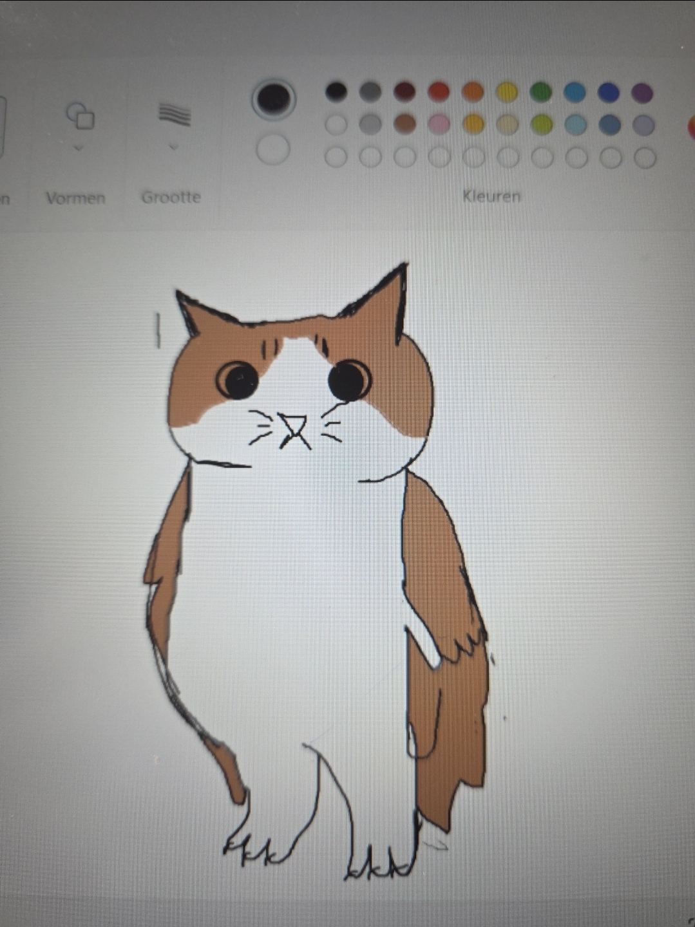695x927 pixels.
Task: Choose the orange color swatch
Action: pos(473,91)
